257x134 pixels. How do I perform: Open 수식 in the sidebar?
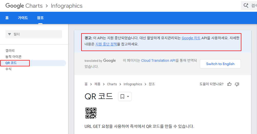(8, 69)
